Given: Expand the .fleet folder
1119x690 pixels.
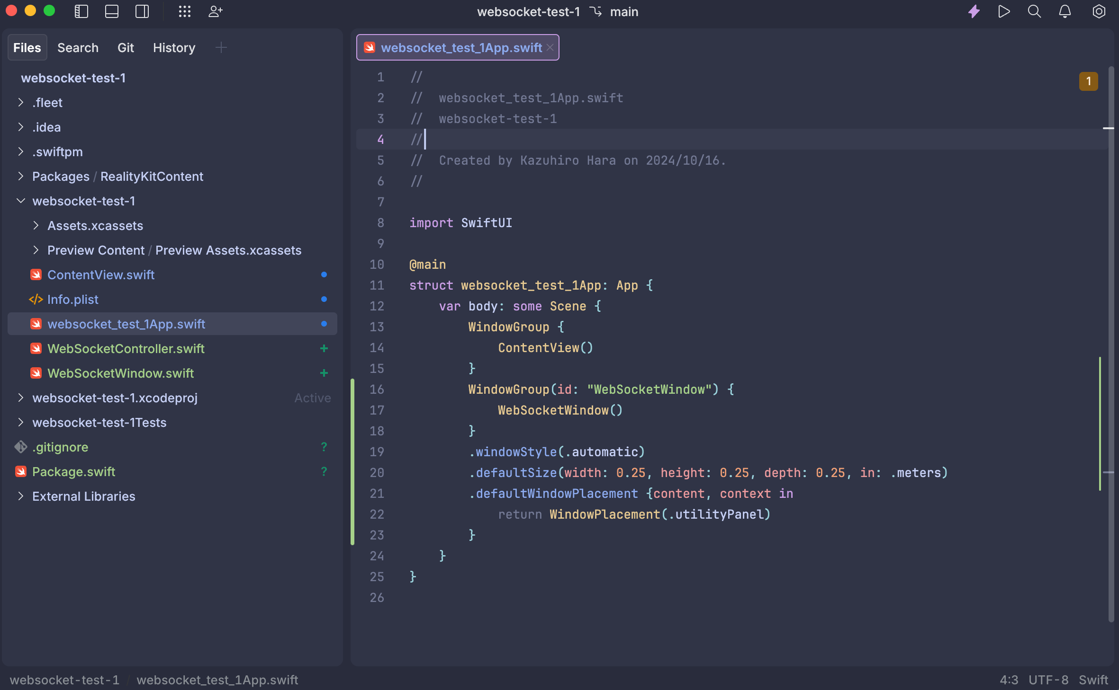Looking at the screenshot, I should point(21,102).
